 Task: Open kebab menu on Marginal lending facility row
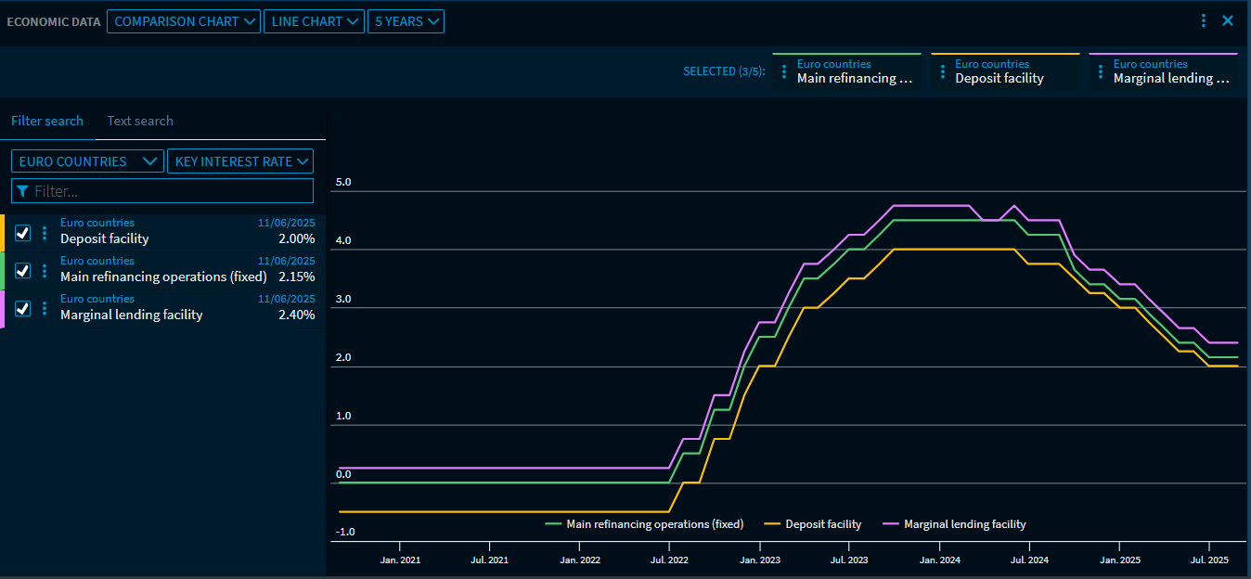point(45,308)
